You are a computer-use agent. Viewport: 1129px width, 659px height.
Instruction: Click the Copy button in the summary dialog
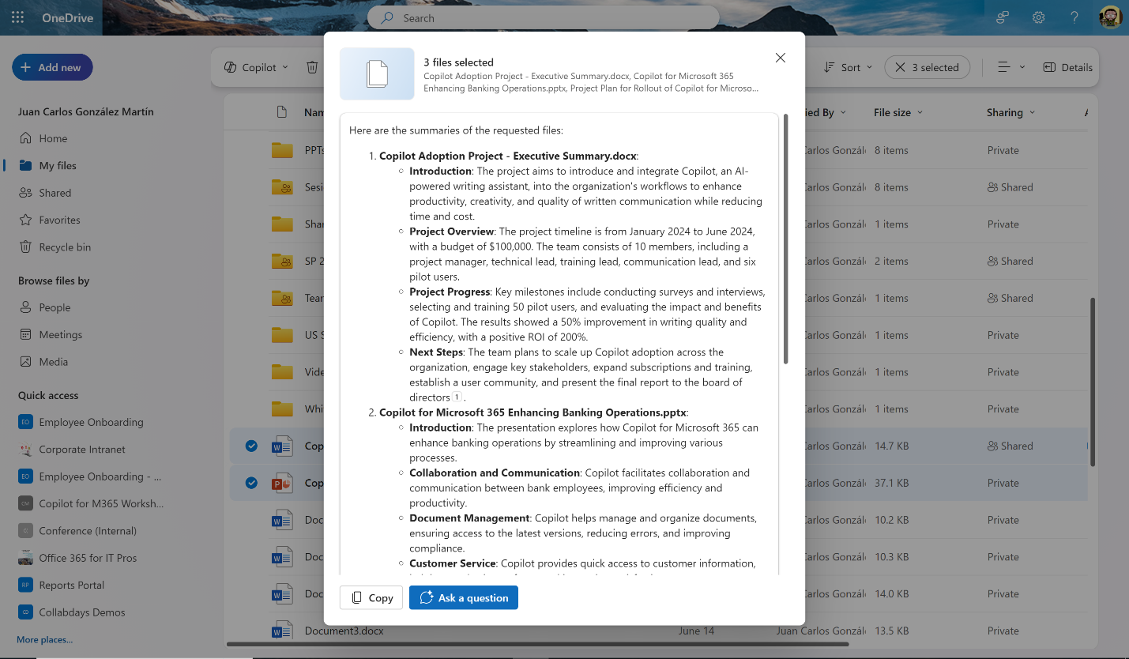371,597
